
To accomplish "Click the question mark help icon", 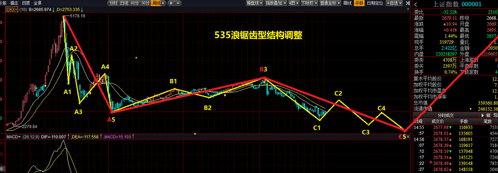I will pos(408,10).
